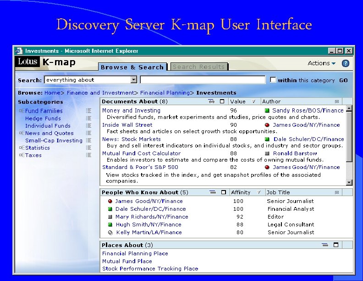The width and height of the screenshot is (363, 281).
Task: Open Standard & Poor's S&P 500 document
Action: pos(140,167)
